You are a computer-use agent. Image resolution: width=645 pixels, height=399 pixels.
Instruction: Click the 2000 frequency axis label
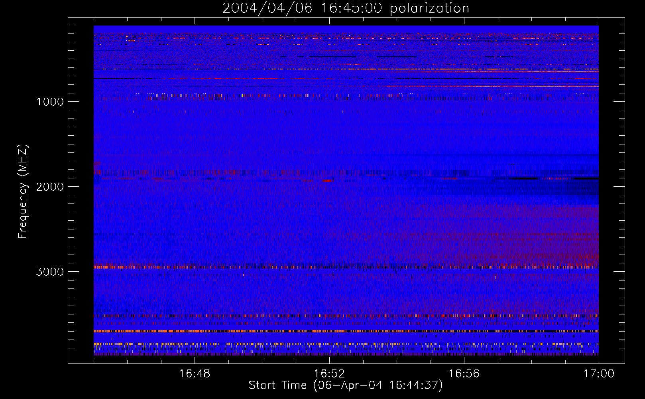pos(50,187)
